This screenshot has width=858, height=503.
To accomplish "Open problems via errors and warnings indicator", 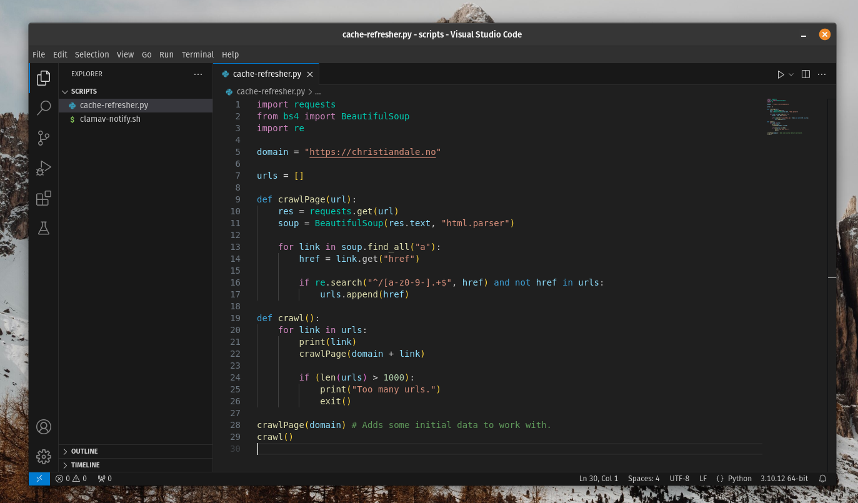I will [71, 479].
